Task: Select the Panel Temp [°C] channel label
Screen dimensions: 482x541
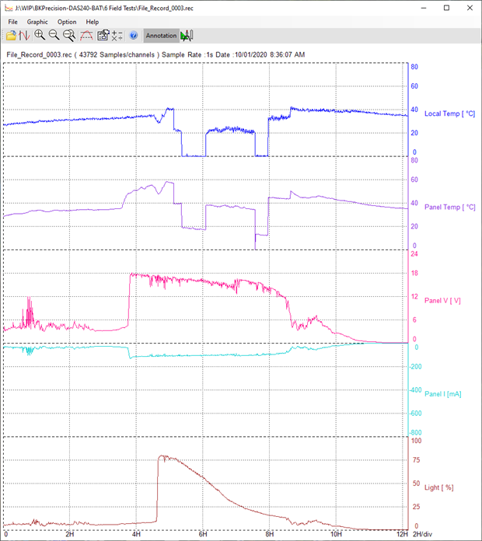Action: (449, 207)
